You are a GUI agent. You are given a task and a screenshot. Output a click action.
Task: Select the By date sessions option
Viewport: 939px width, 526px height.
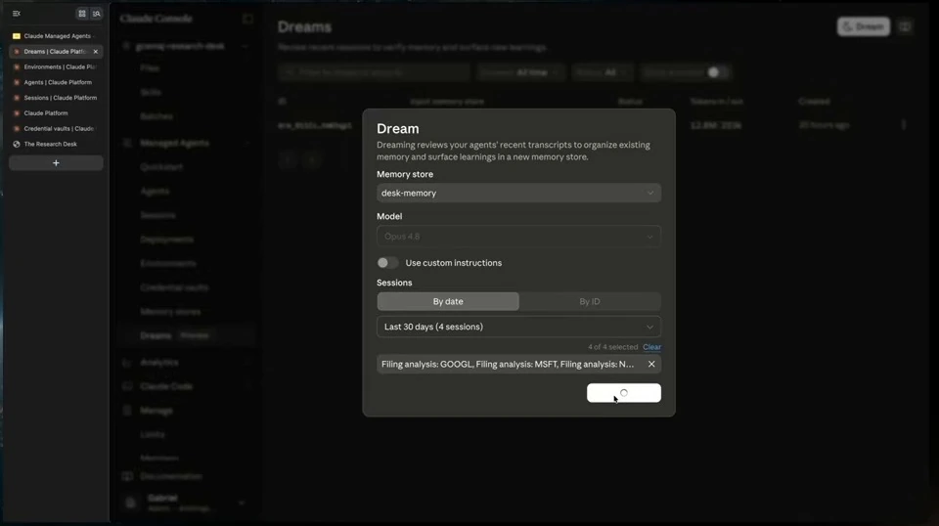tap(448, 301)
